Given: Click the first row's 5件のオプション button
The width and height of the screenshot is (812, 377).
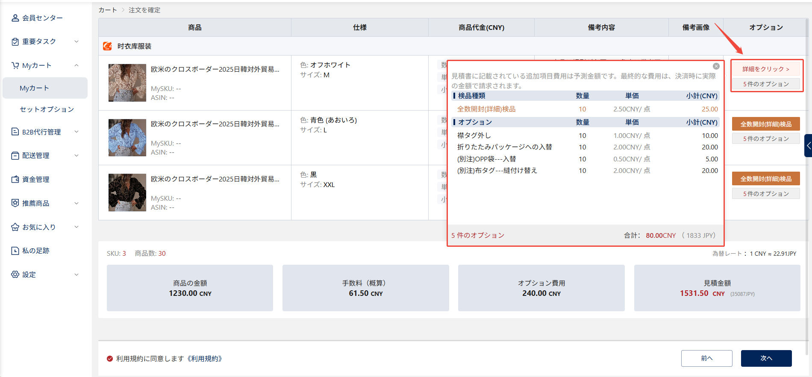Looking at the screenshot, I should coord(766,84).
